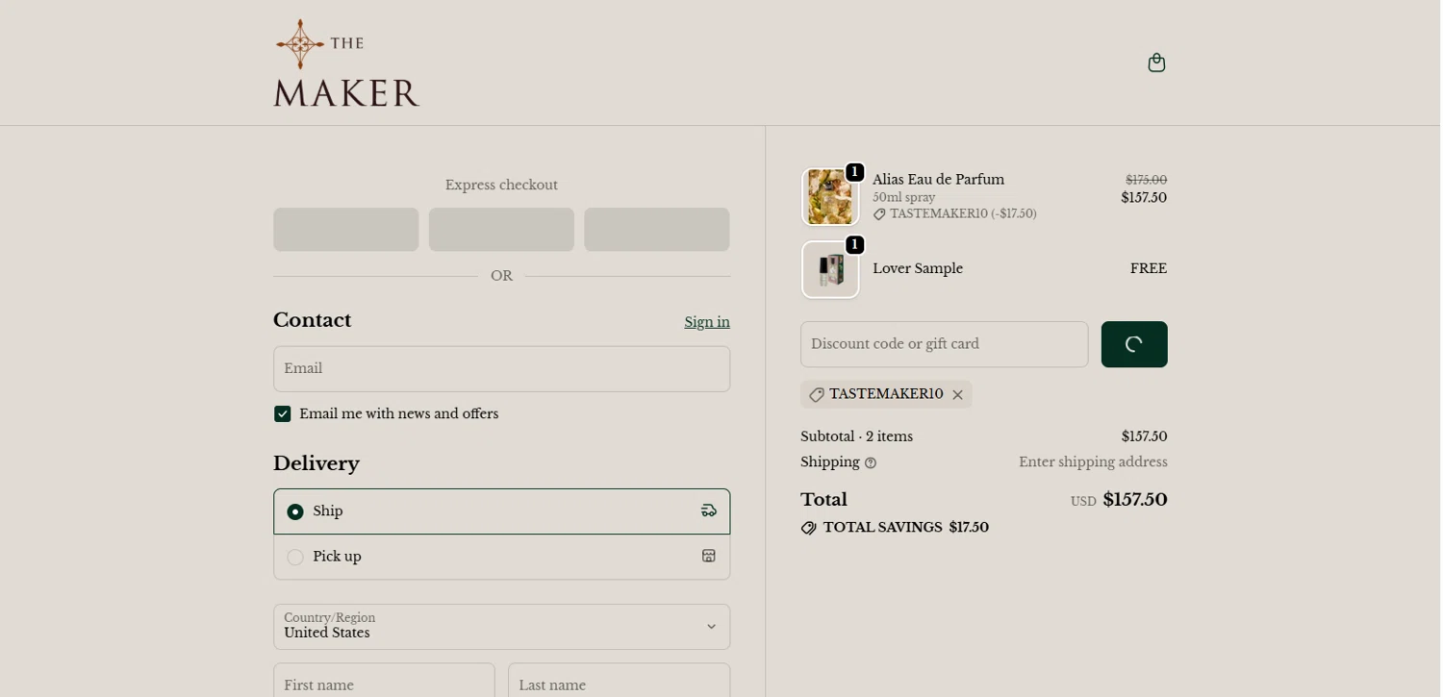Click the Lover Sample product name
The image size is (1443, 697).
point(918,269)
